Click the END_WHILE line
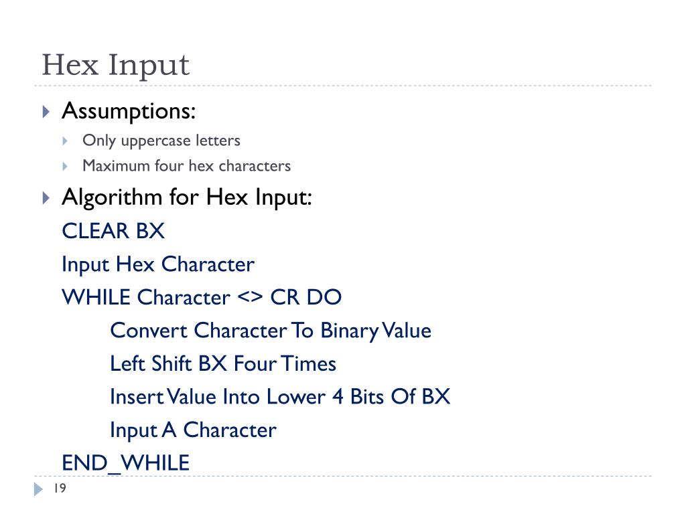 pyautogui.click(x=126, y=463)
